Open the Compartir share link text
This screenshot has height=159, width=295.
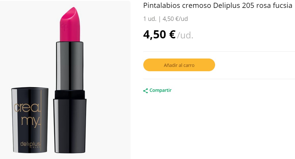160,90
